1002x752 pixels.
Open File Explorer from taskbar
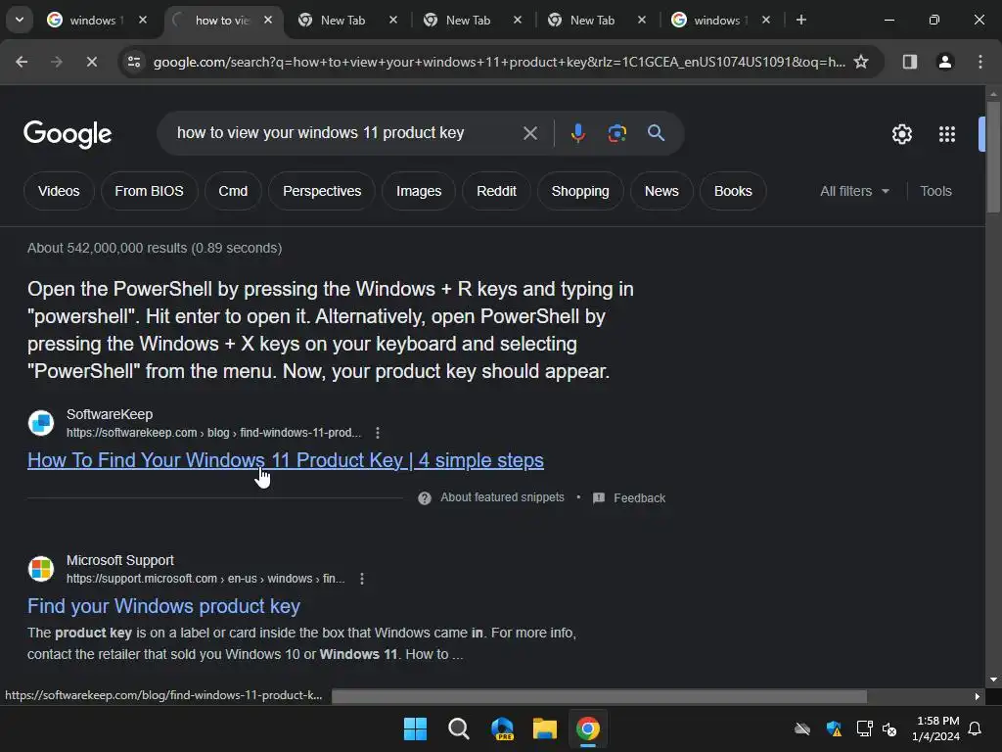click(544, 728)
